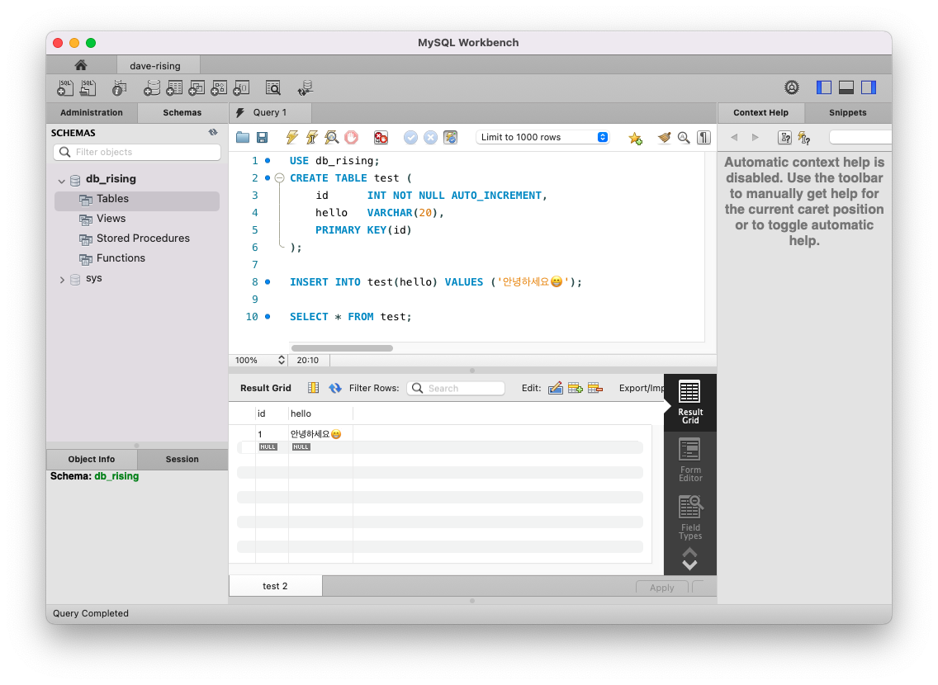Create a new function icon
The width and height of the screenshot is (938, 685).
[241, 87]
